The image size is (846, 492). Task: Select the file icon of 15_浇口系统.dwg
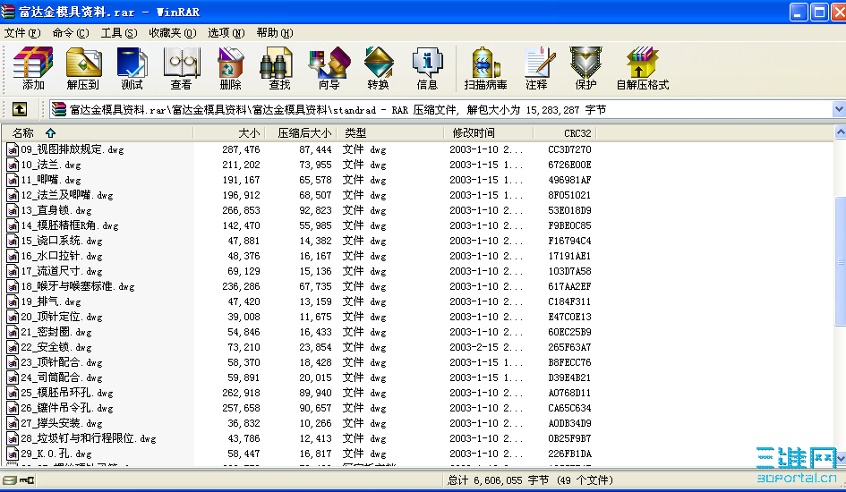click(13, 241)
